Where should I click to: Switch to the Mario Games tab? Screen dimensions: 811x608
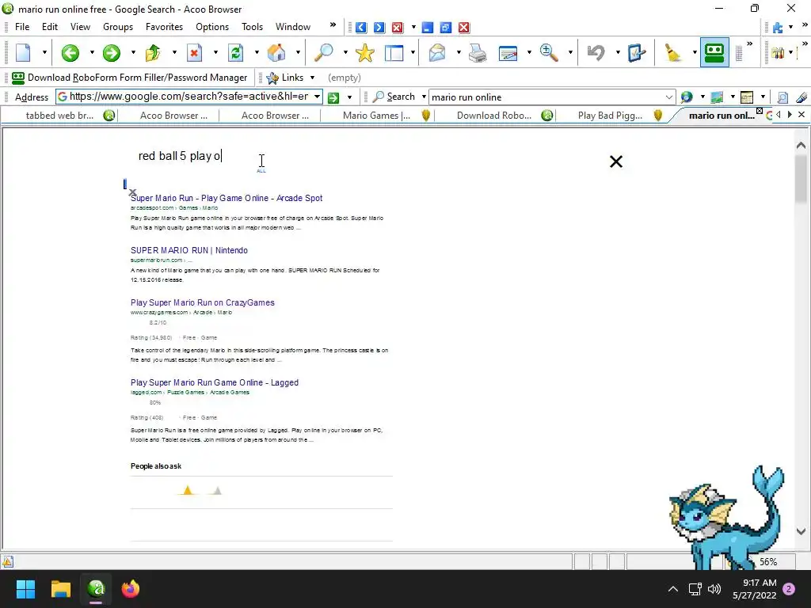pyautogui.click(x=376, y=116)
